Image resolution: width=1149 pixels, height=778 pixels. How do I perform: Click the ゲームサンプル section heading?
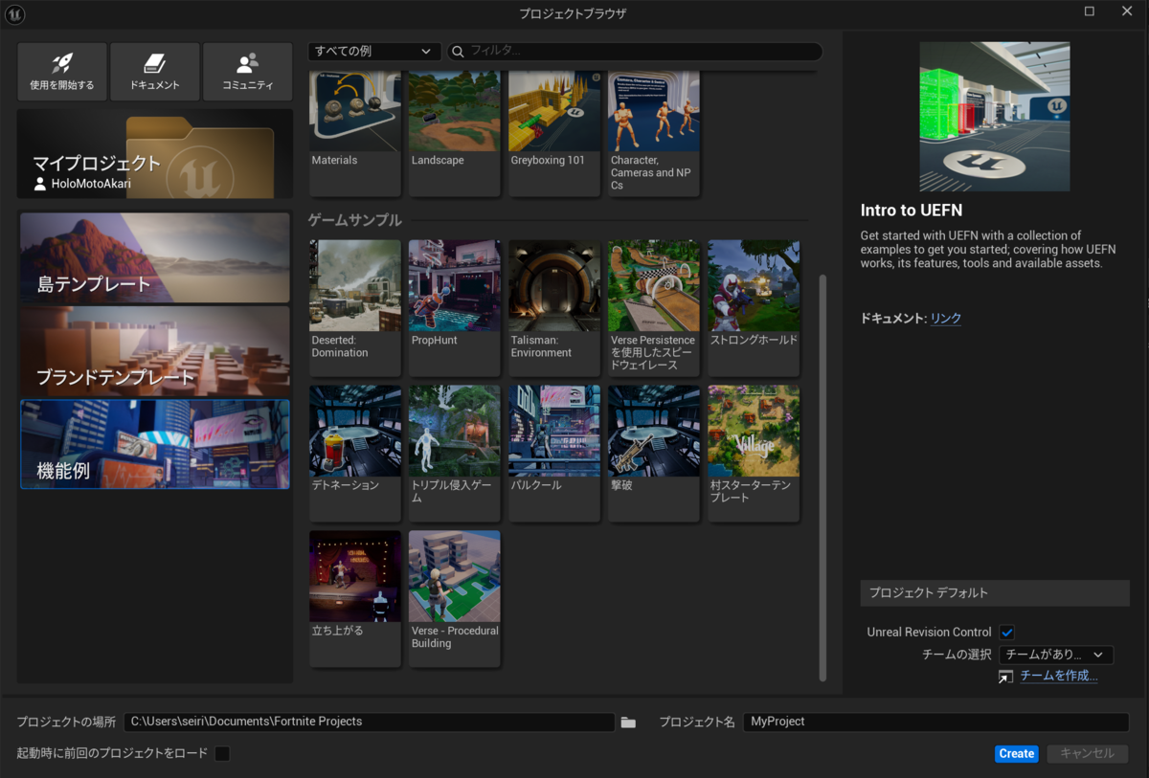pos(354,220)
